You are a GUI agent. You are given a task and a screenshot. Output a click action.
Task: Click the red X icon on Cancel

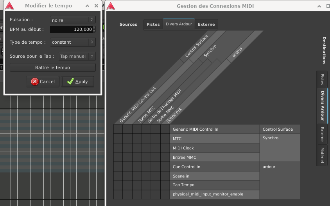[35, 82]
